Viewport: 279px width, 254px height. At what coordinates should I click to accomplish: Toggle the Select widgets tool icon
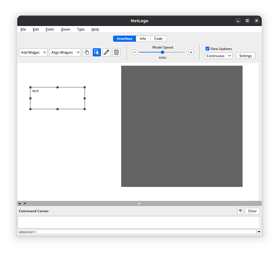click(x=97, y=52)
